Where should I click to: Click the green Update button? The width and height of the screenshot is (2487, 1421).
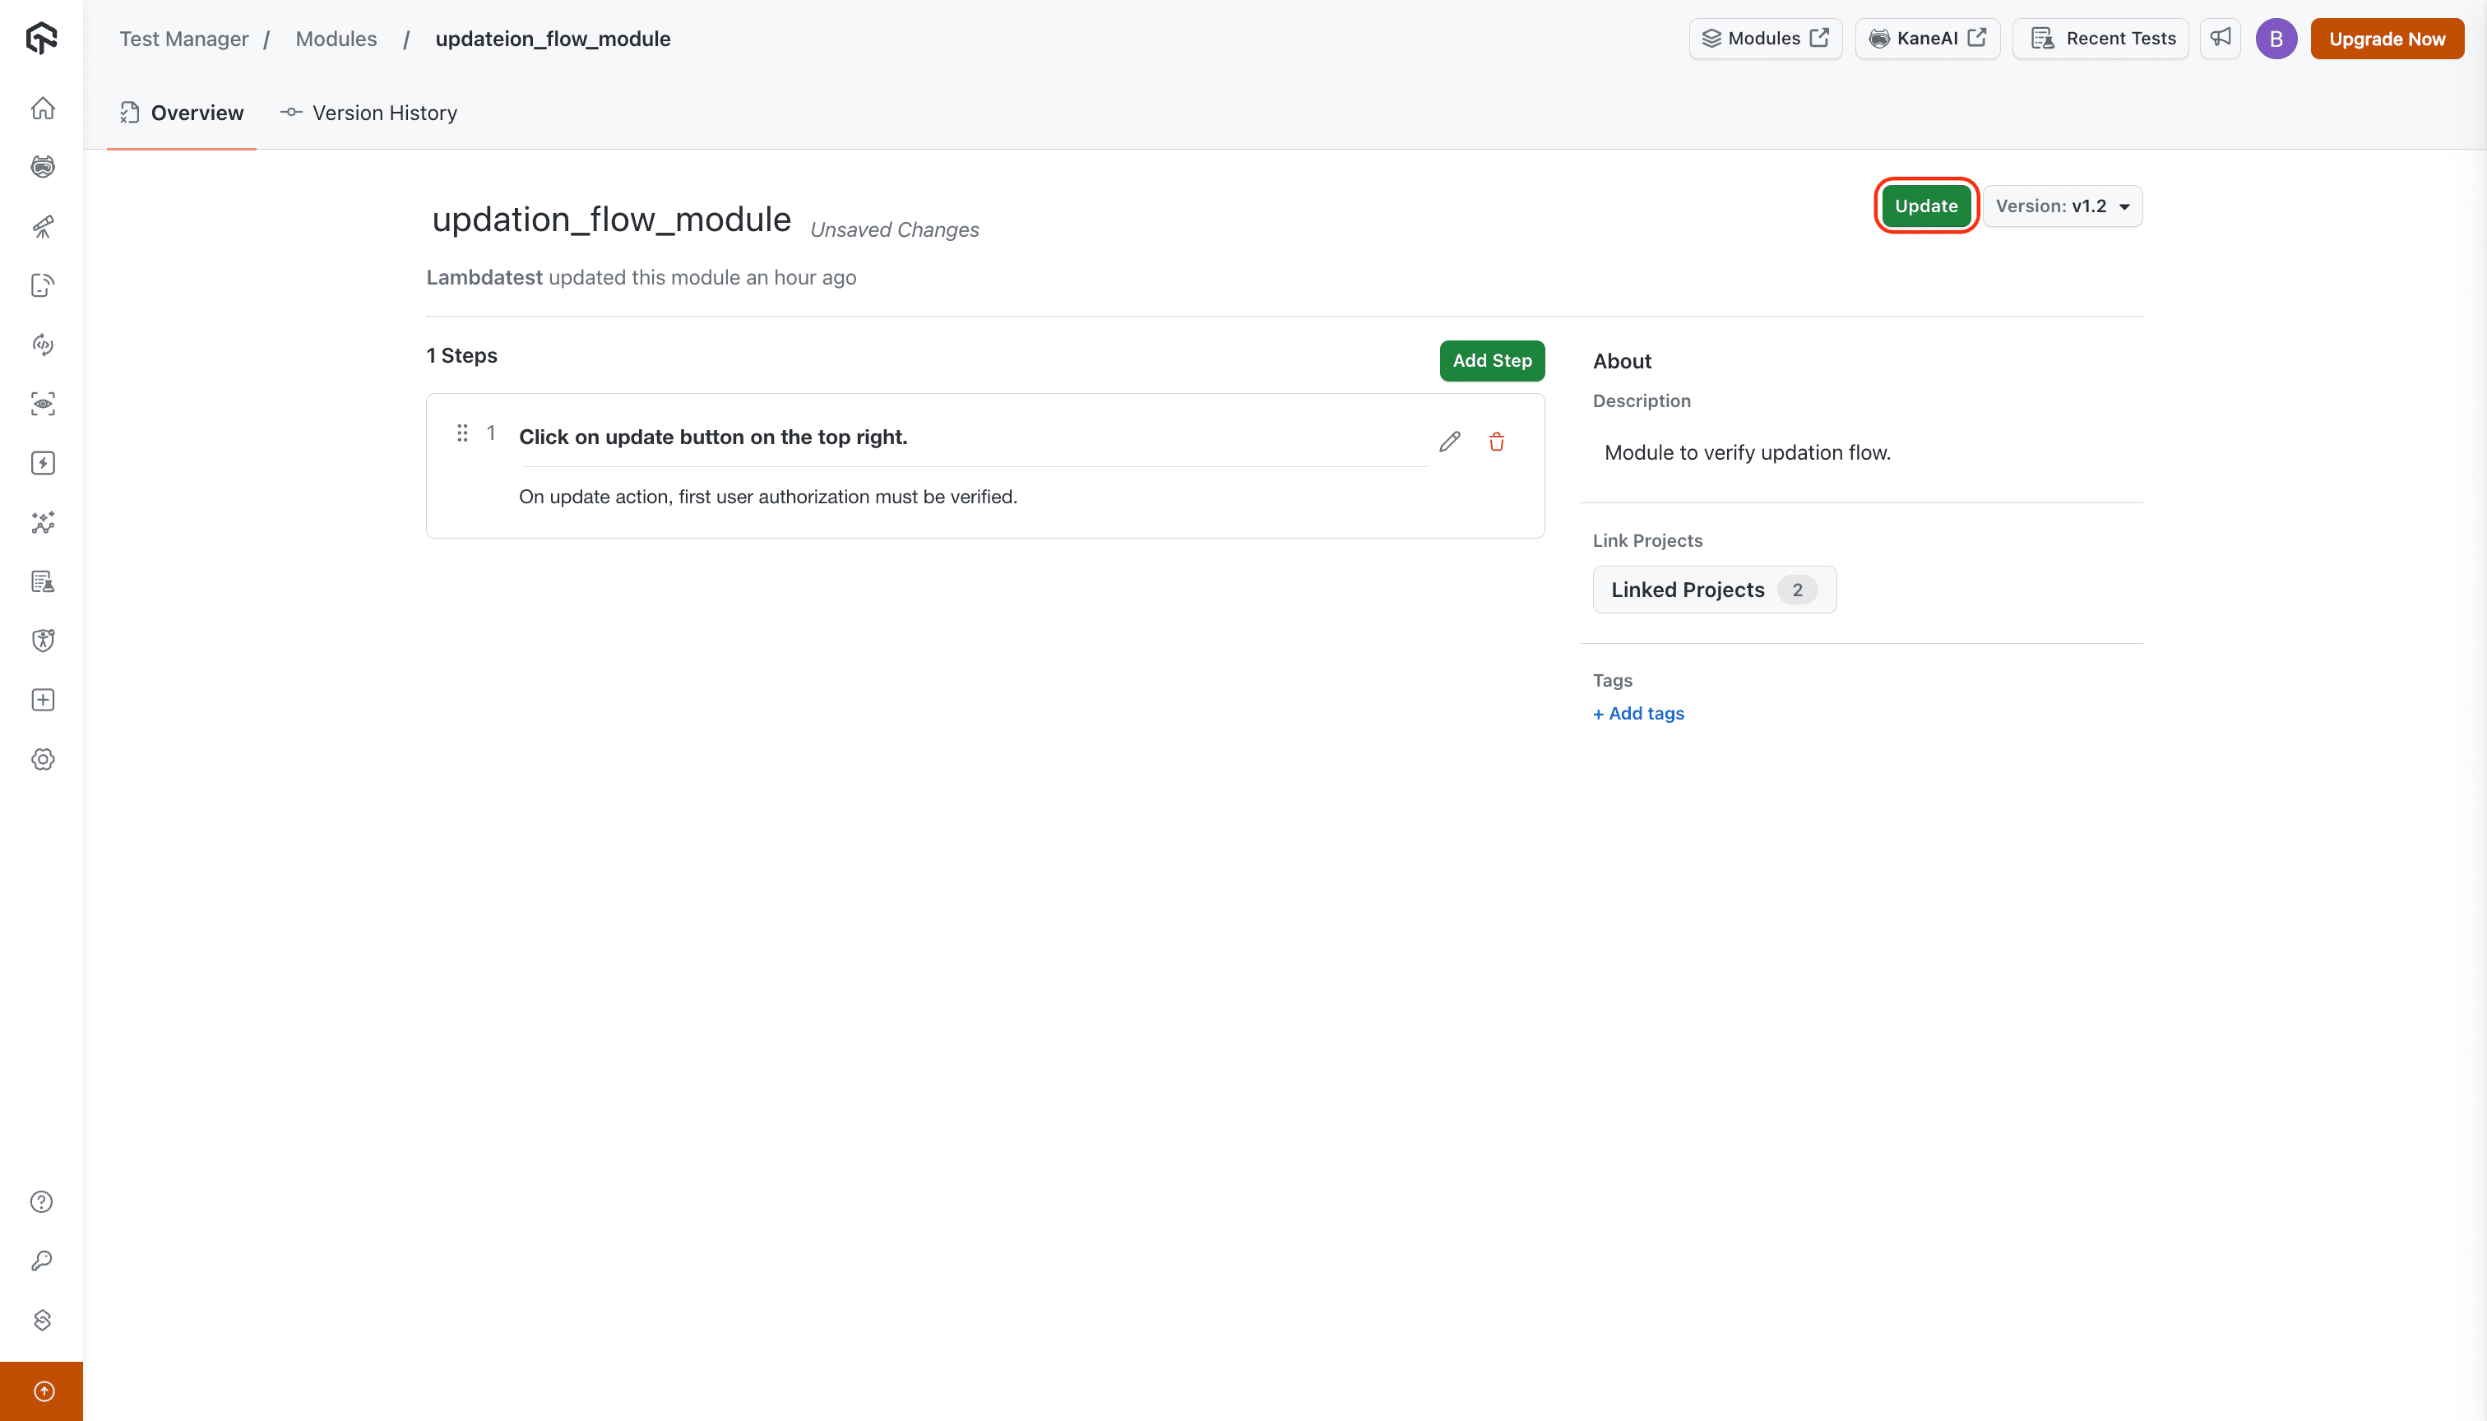tap(1924, 205)
